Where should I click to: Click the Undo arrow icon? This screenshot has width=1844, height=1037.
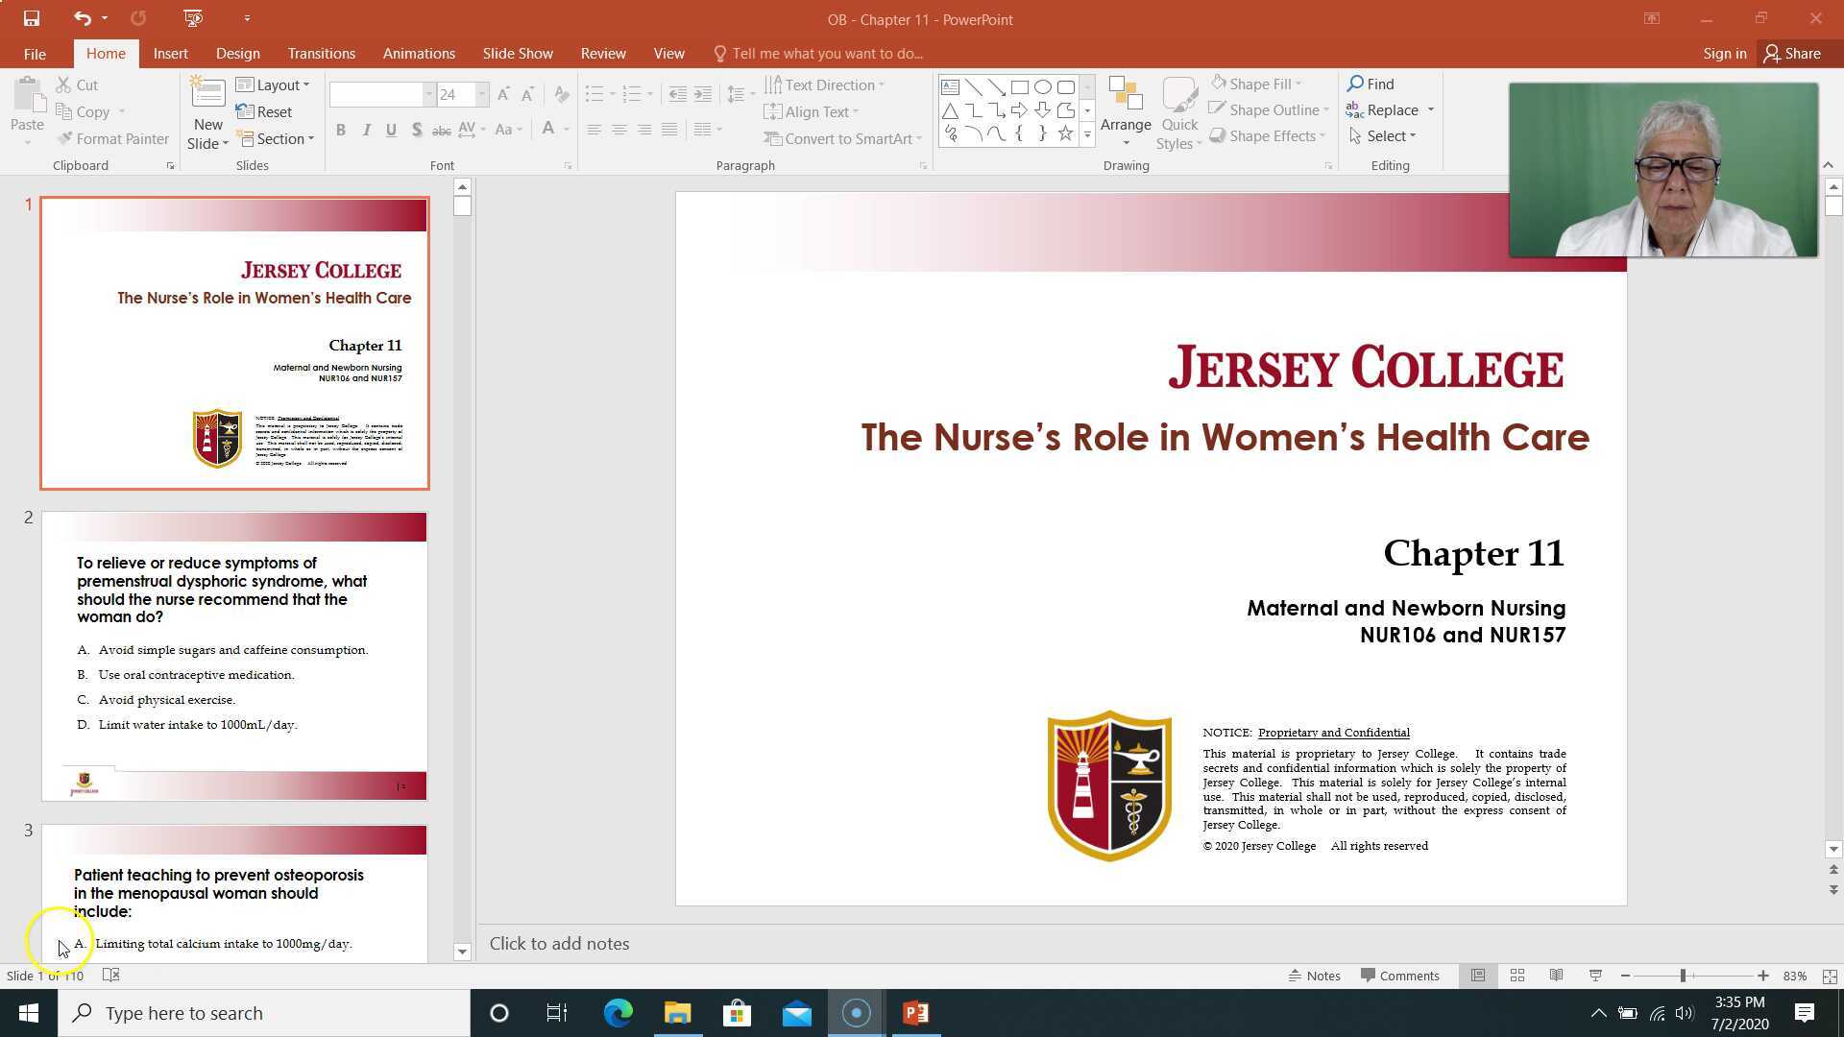tap(82, 18)
